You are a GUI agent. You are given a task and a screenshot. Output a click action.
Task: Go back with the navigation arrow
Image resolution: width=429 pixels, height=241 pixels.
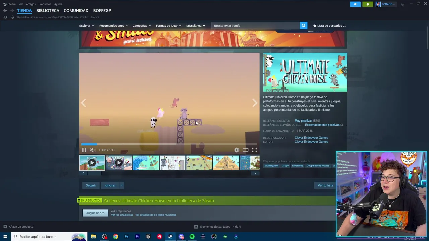[x=5, y=11]
